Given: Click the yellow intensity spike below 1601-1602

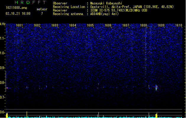Looking at the screenshot, I should (27, 114).
